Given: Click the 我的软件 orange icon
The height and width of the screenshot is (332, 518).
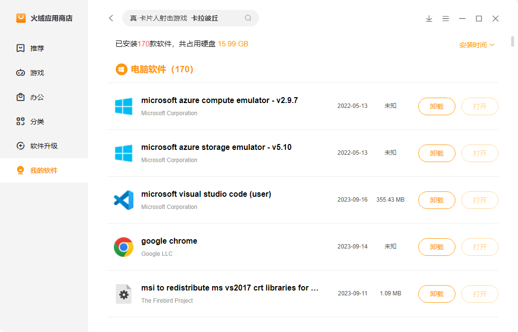Looking at the screenshot, I should pyautogui.click(x=21, y=170).
